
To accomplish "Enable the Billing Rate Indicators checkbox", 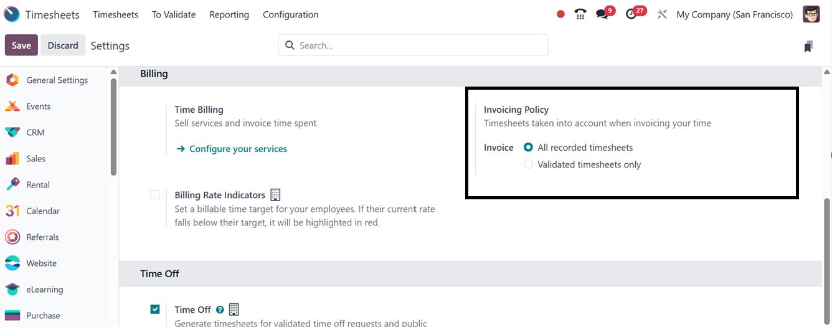I will pos(155,195).
